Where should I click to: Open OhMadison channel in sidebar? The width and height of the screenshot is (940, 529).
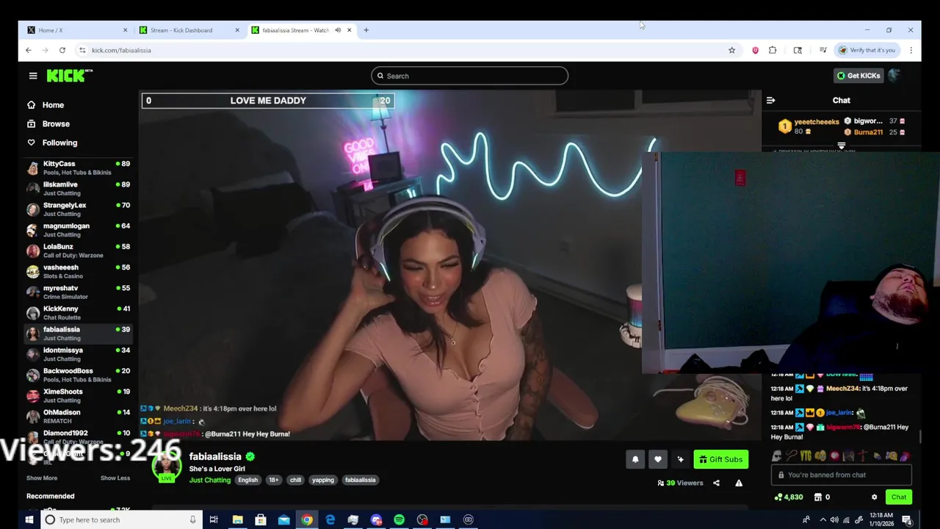[x=78, y=416]
